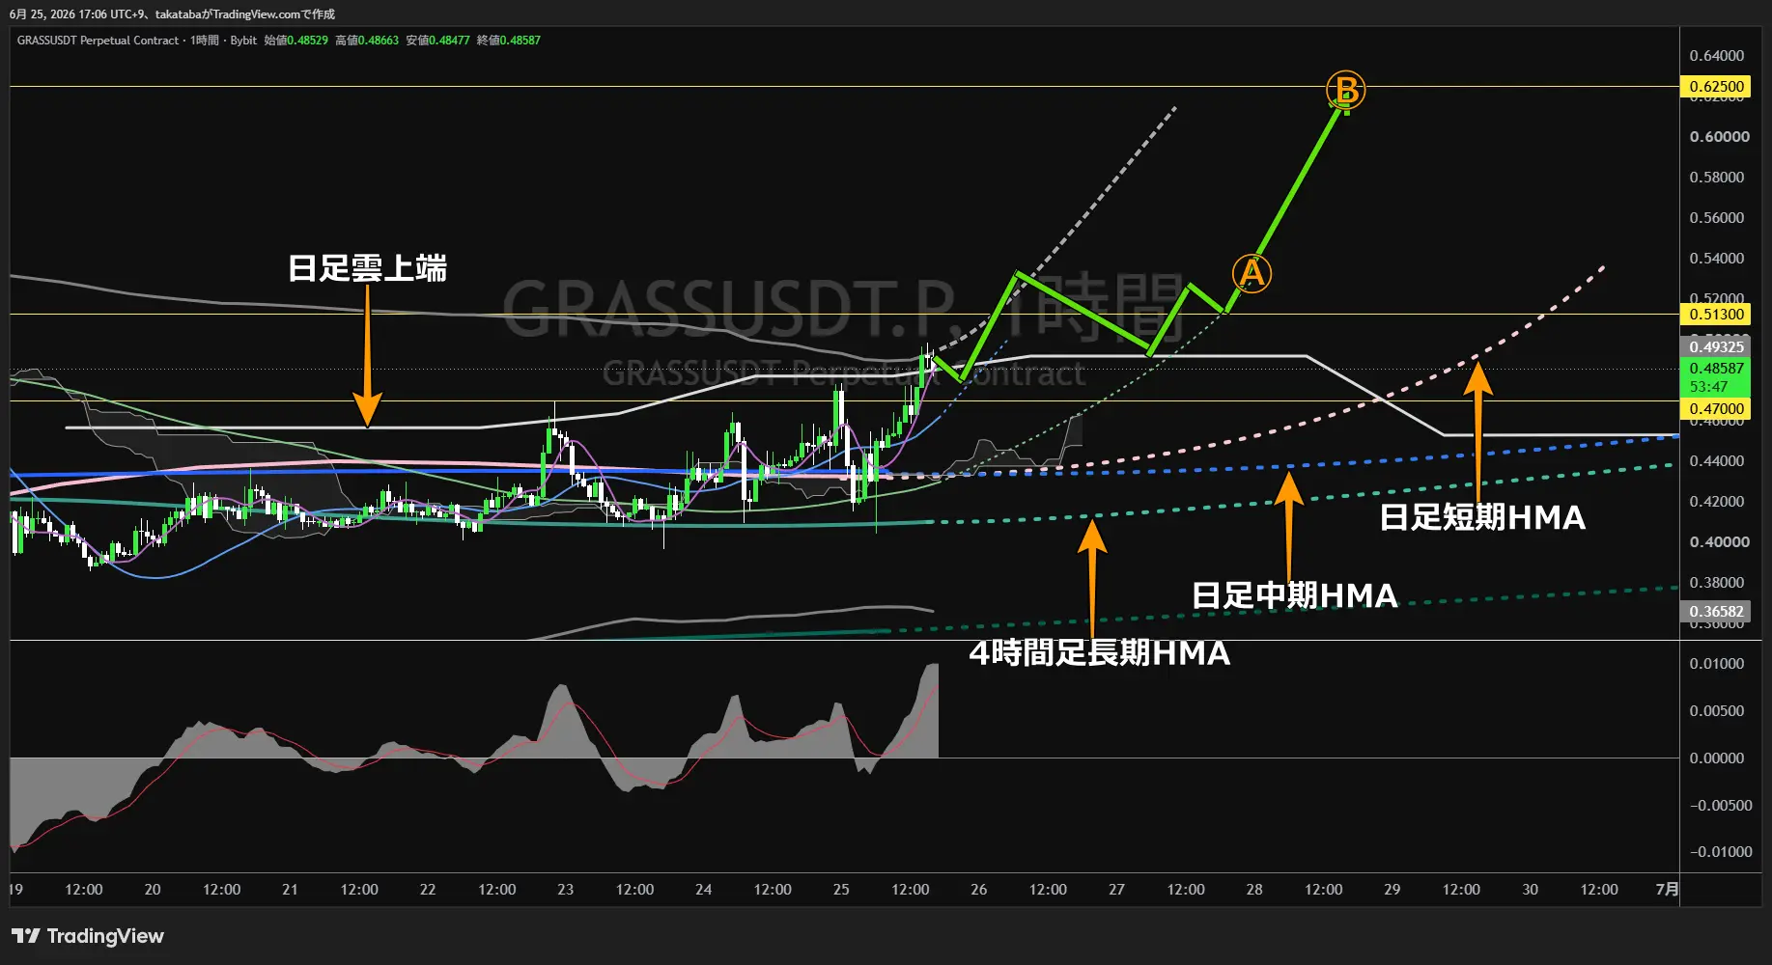
Task: Click the Bybit exchange name in legend
Action: [243, 41]
